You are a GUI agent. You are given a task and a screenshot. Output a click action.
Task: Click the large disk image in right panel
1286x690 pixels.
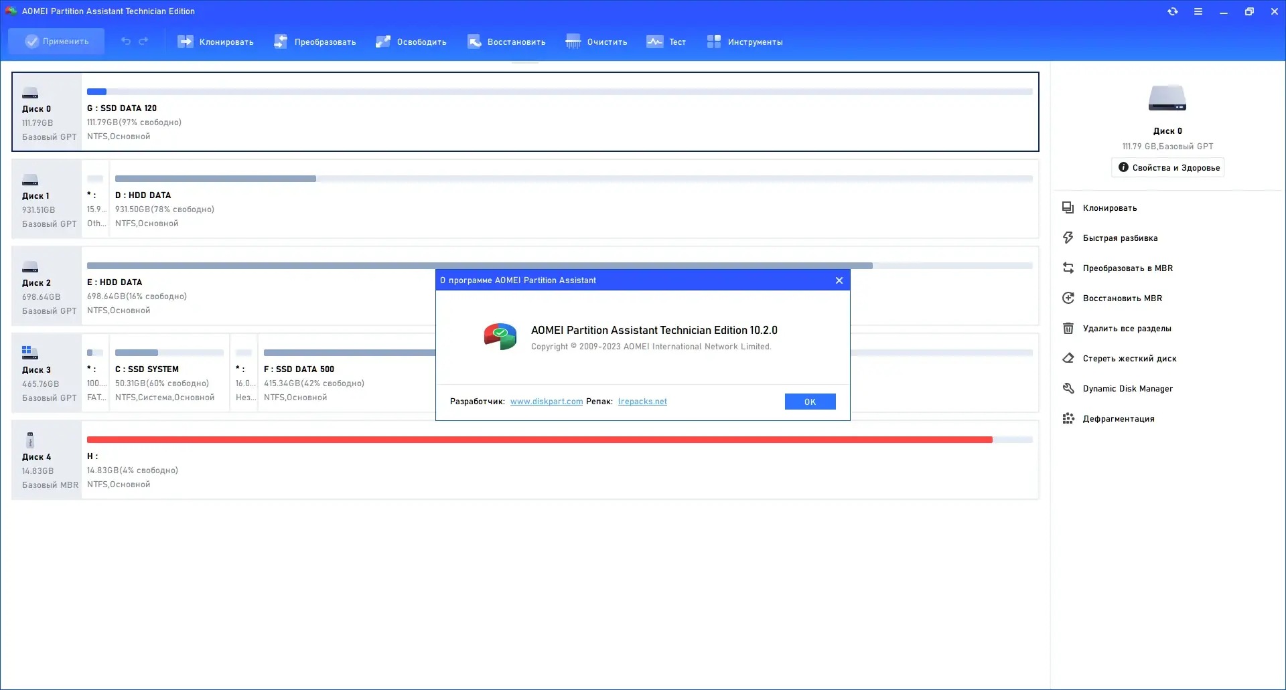[x=1167, y=98]
